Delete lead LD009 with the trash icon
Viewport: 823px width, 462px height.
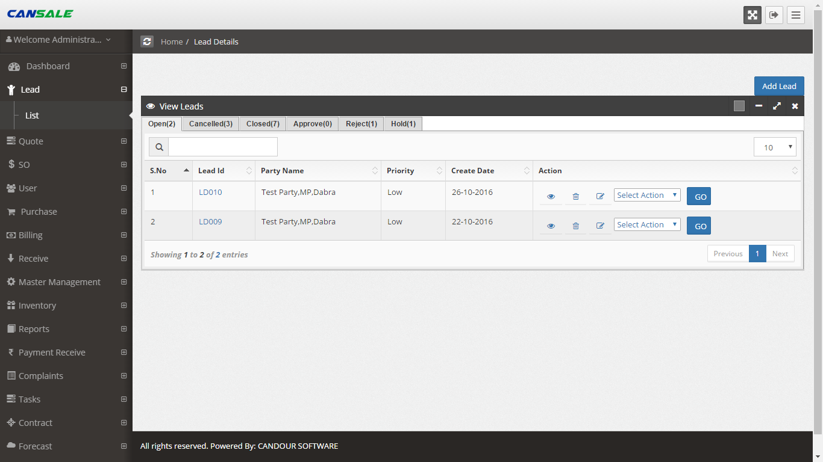tap(575, 226)
